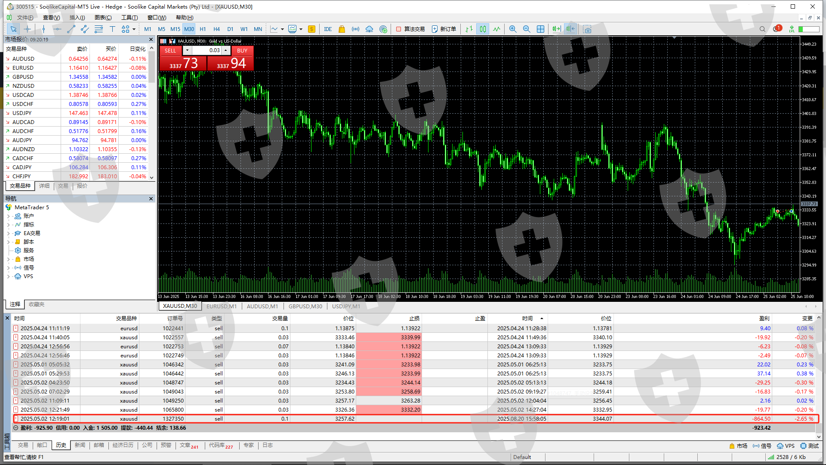Click the 新订单 new order button
This screenshot has height=465, width=826.
(444, 29)
